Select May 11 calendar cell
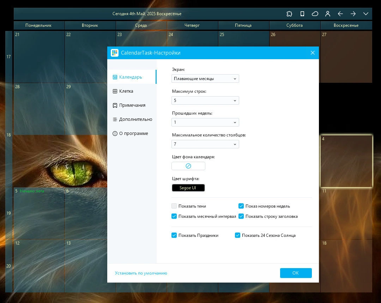The image size is (381, 303). [346, 213]
